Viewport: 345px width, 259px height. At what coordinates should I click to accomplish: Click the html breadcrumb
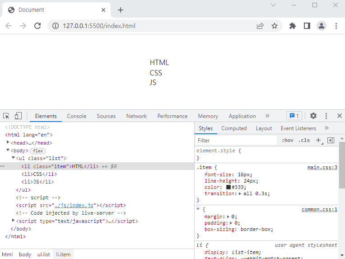point(7,254)
